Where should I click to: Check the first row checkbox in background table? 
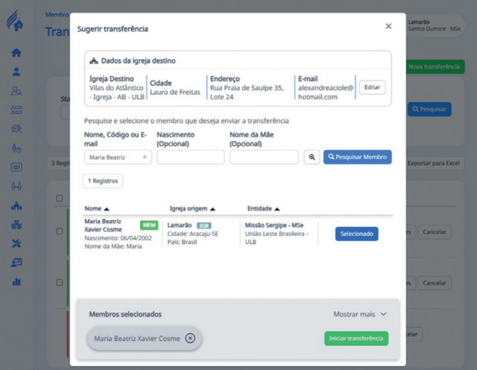pyautogui.click(x=60, y=231)
